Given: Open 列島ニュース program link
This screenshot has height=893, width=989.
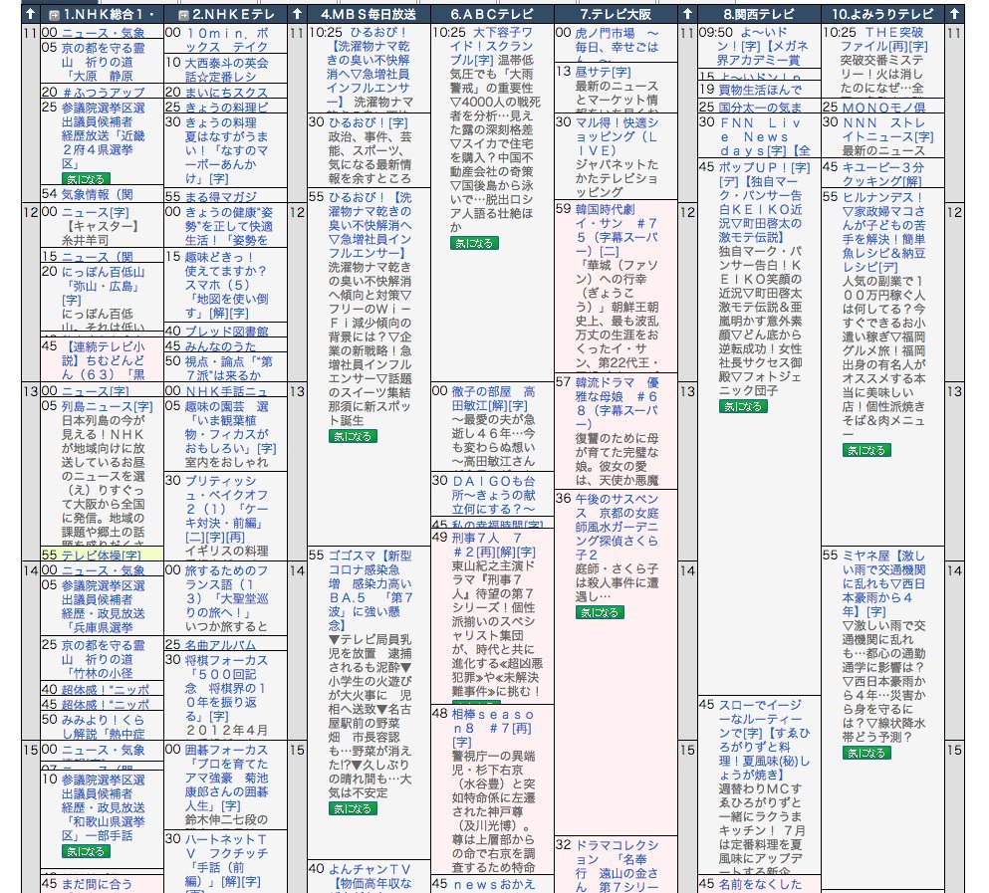Looking at the screenshot, I should click(107, 407).
